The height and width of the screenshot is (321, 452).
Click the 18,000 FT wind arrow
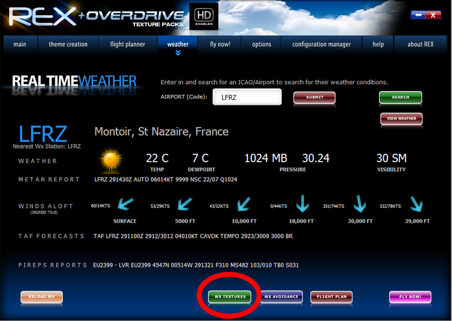coord(302,204)
